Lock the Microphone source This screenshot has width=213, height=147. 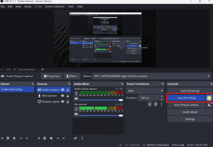(68, 96)
